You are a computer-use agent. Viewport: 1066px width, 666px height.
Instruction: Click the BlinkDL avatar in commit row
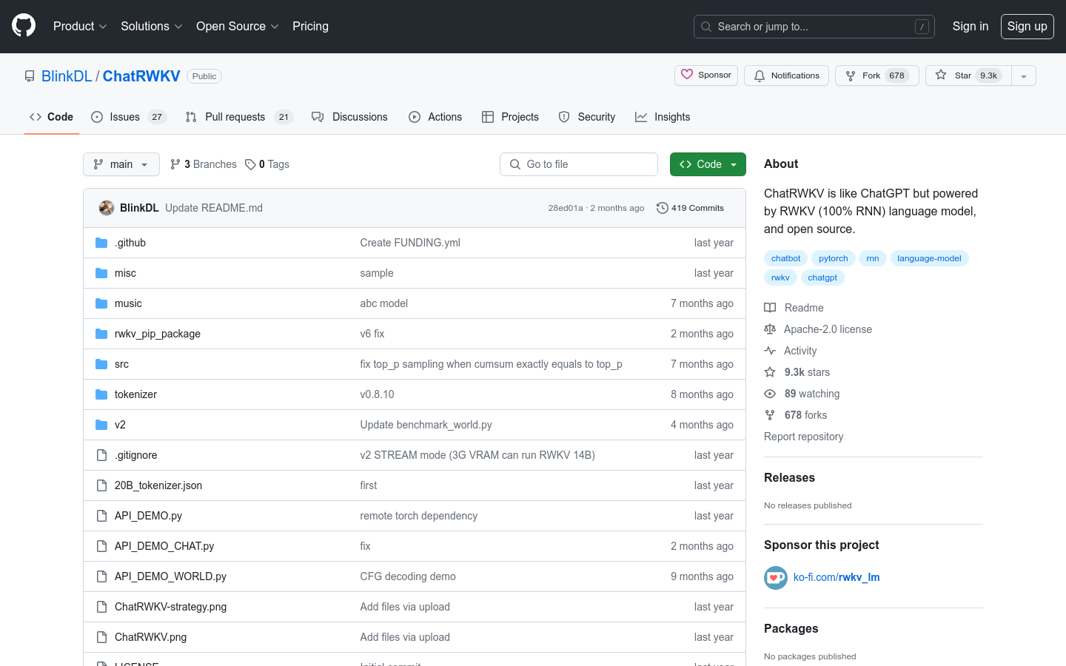(107, 208)
